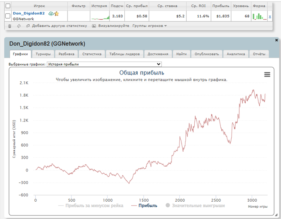Open the Аналитика tab

click(236, 54)
